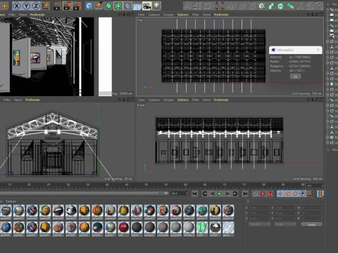This screenshot has width=338, height=253.
Task: Toggle the Z axis lock
Action: click(36, 6)
